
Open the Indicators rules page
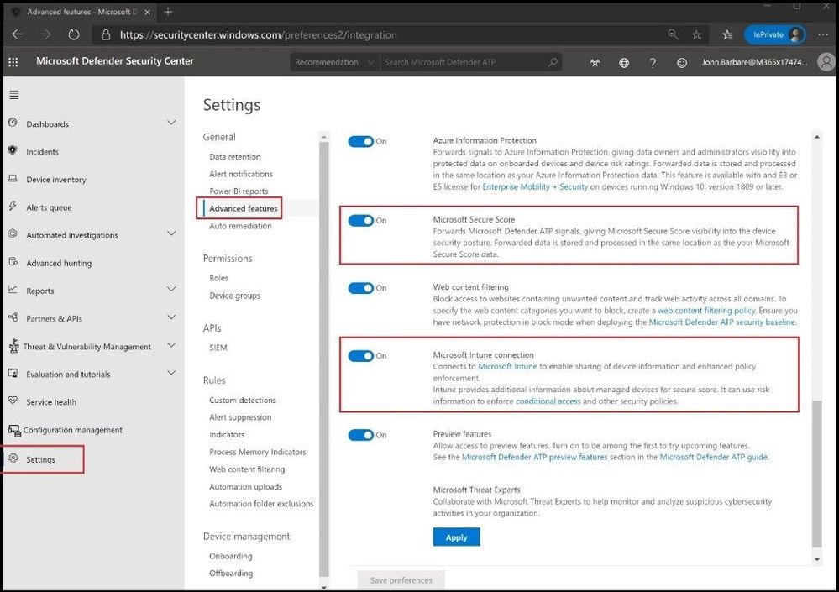pyautogui.click(x=227, y=435)
